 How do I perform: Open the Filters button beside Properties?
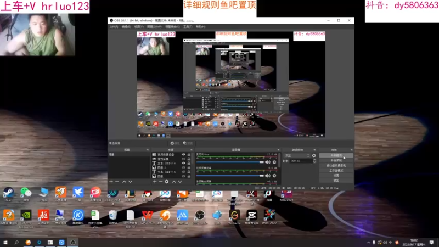(x=188, y=143)
